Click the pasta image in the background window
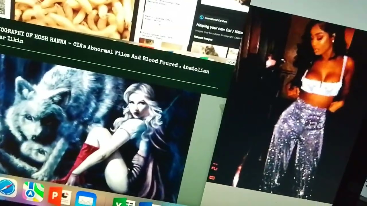The image size is (367, 206). tap(75, 19)
